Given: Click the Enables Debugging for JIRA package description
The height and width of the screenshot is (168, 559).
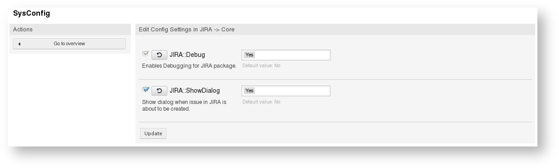Looking at the screenshot, I should (189, 66).
